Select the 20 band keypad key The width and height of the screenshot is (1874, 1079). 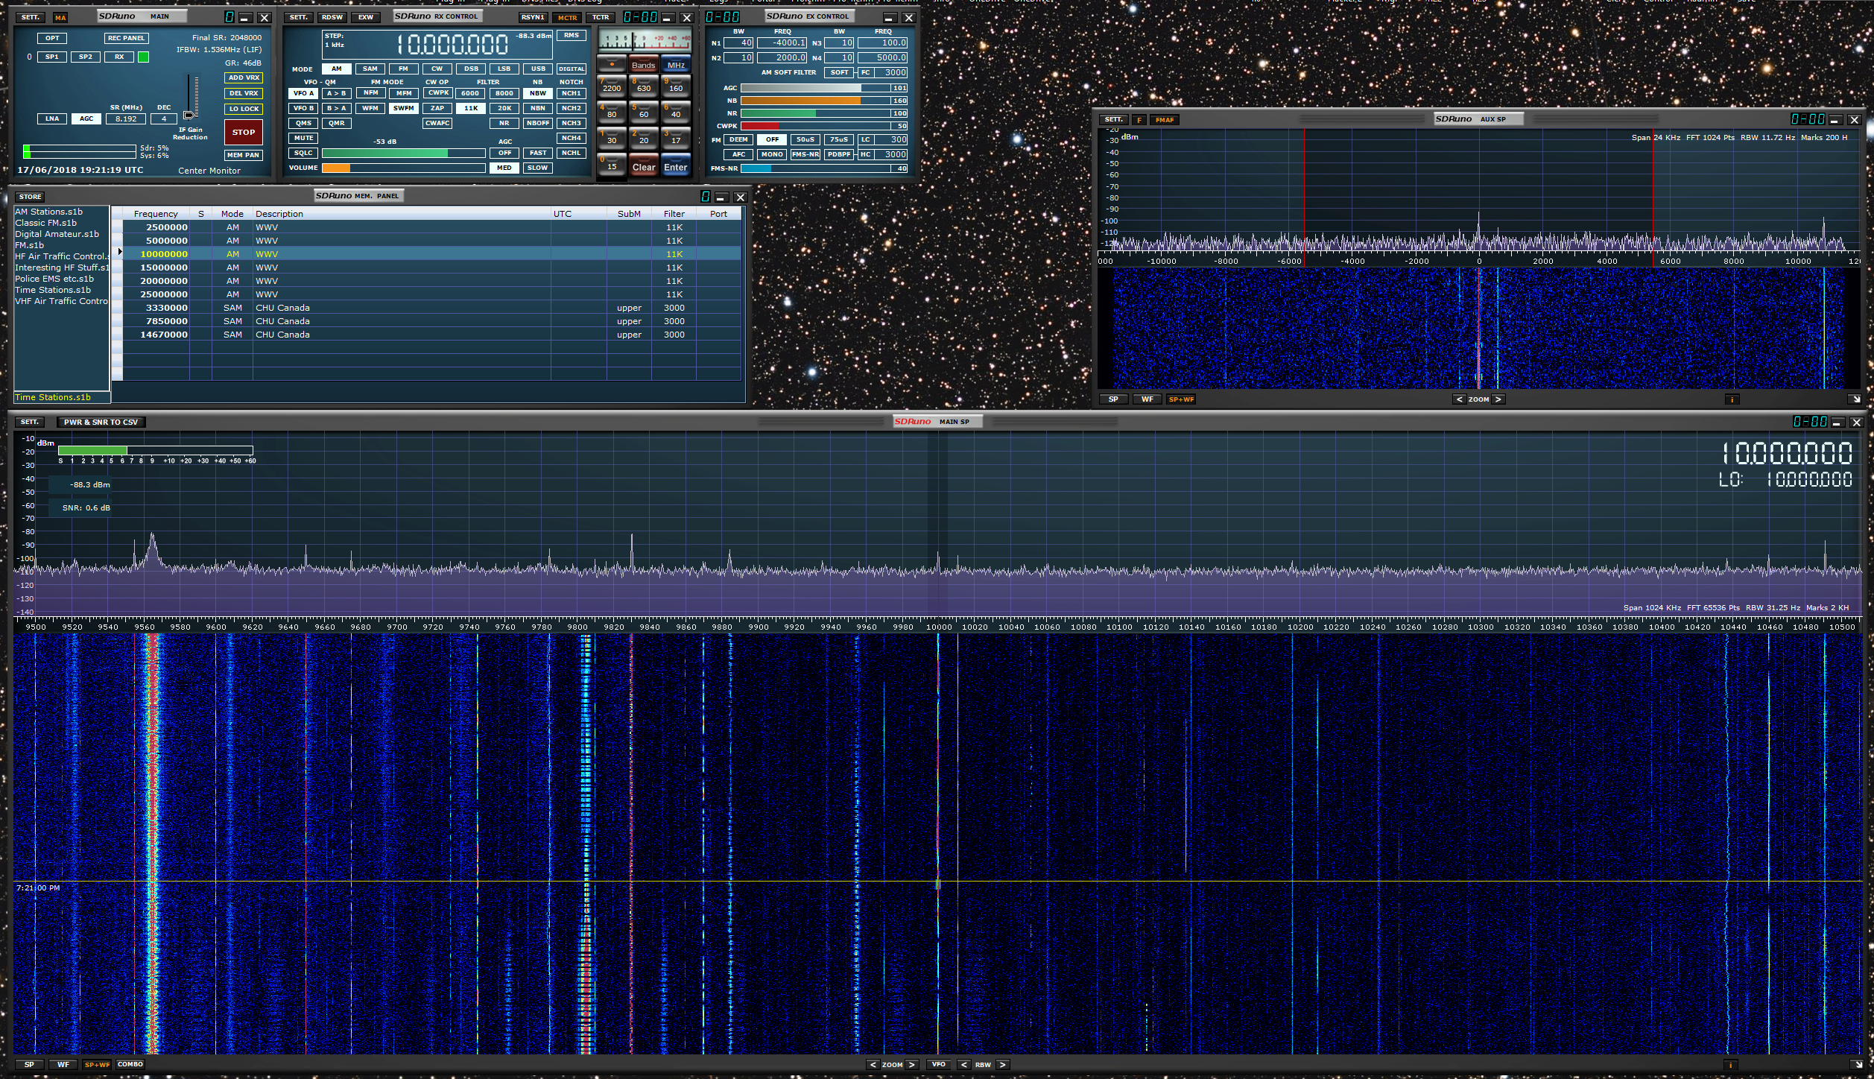pyautogui.click(x=644, y=139)
